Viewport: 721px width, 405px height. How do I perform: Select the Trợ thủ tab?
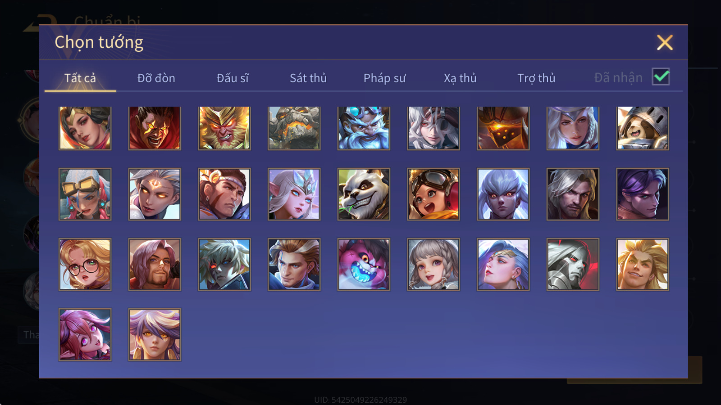click(536, 78)
